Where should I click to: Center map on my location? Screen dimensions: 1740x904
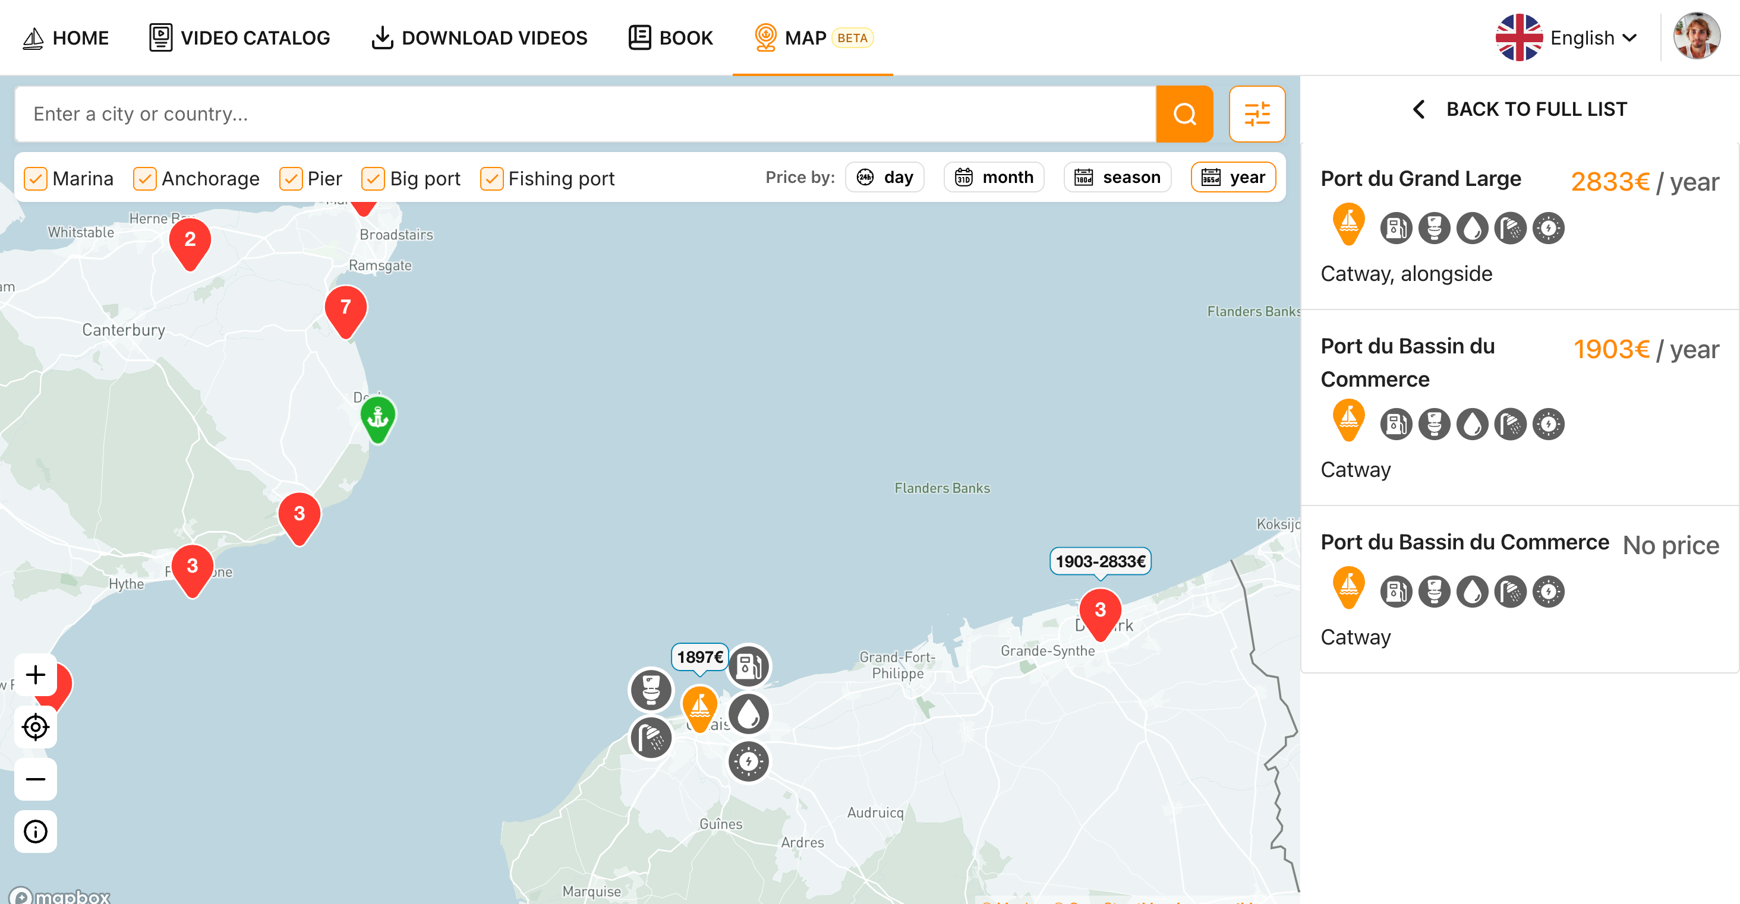tap(35, 727)
